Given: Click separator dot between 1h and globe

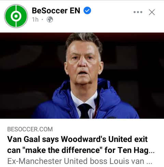Looking at the screenshot, I should (42, 20).
